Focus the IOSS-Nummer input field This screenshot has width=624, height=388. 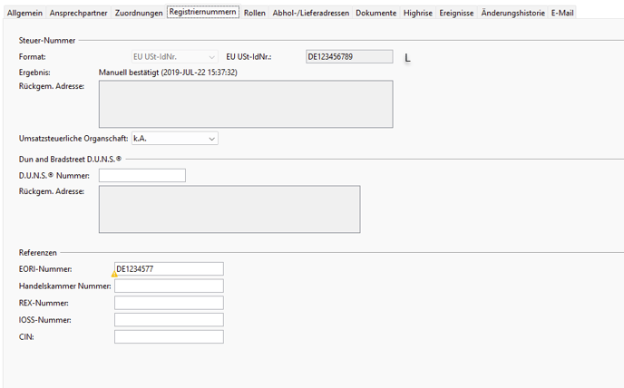169,319
